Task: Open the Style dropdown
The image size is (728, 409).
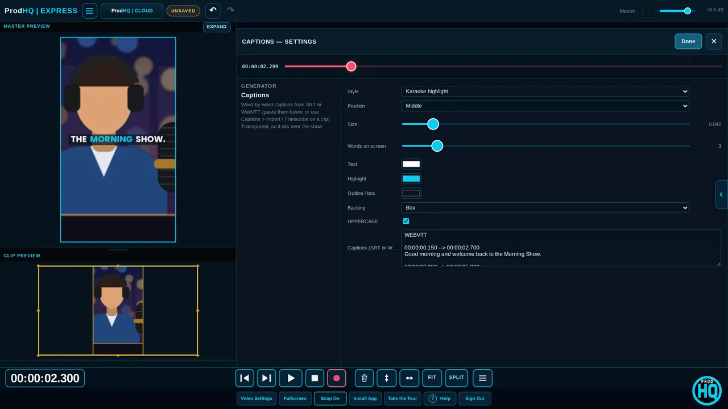Action: [x=545, y=91]
